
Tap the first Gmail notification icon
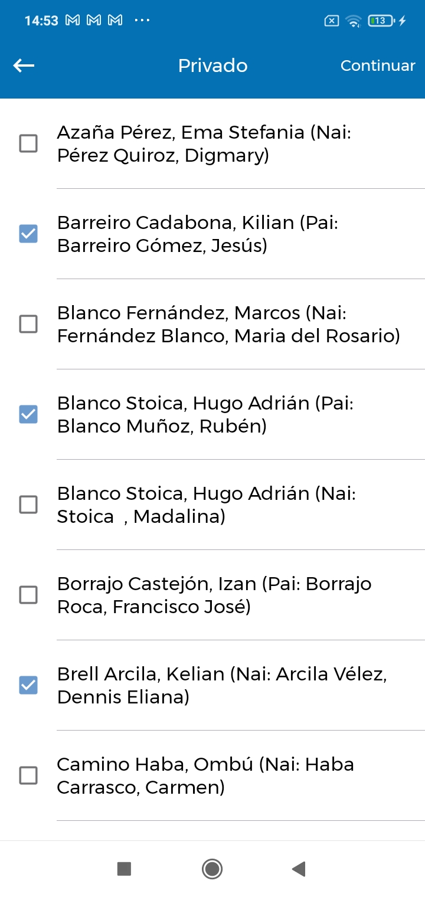click(x=73, y=21)
